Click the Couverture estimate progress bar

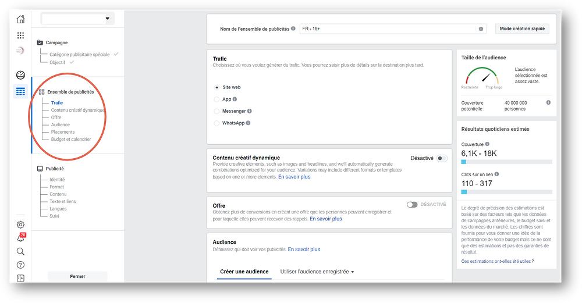coord(507,162)
